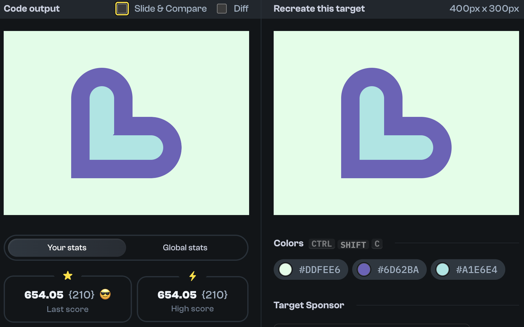Click the C key hint
The height and width of the screenshot is (327, 524).
[x=377, y=244]
